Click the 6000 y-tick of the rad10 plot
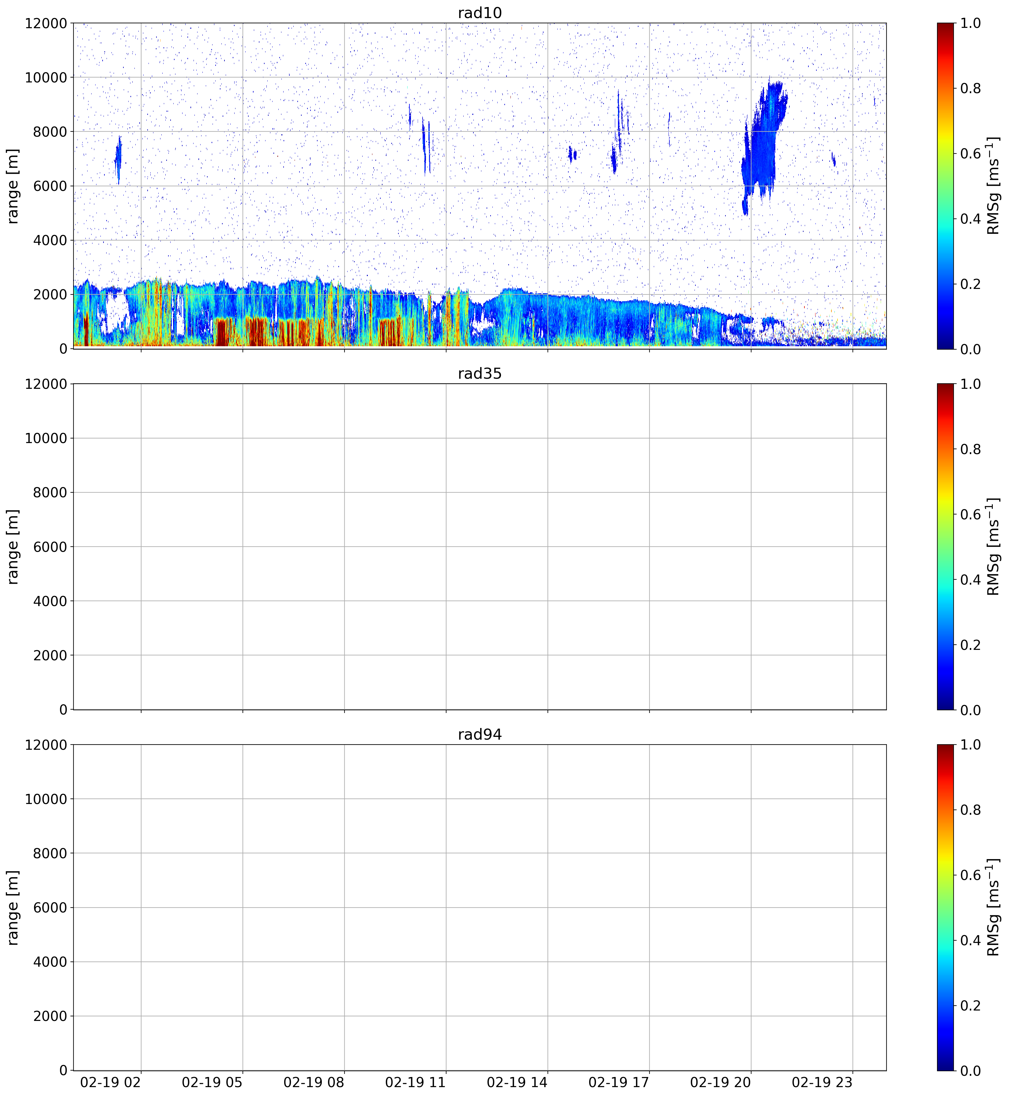This screenshot has height=1096, width=1009. point(50,186)
